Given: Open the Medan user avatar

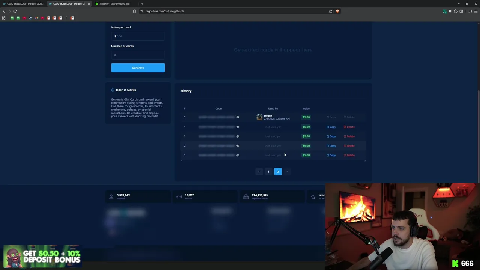Looking at the screenshot, I should click(259, 117).
